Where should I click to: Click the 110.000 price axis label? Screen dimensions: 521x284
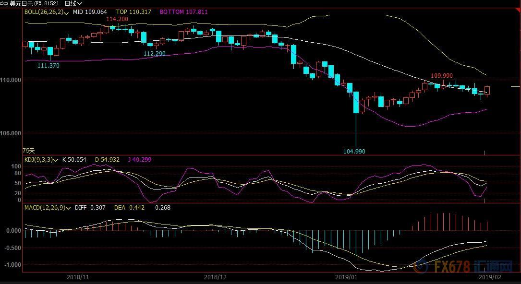(x=10, y=80)
